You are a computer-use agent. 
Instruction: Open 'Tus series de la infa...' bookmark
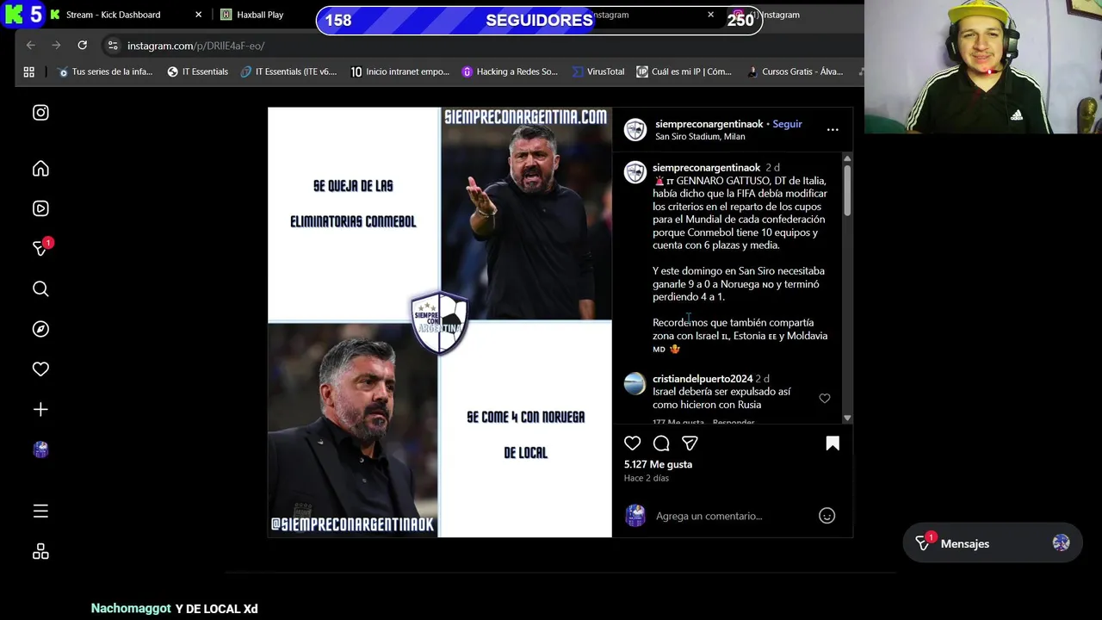click(105, 71)
